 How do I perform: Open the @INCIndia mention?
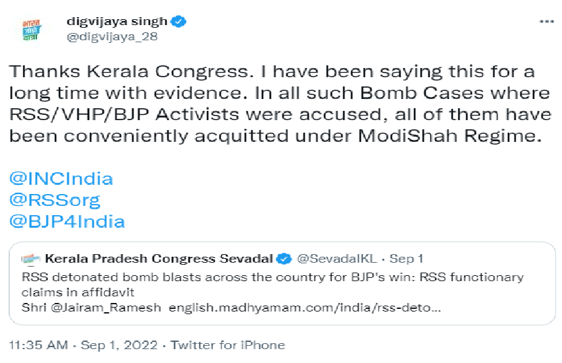[61, 178]
